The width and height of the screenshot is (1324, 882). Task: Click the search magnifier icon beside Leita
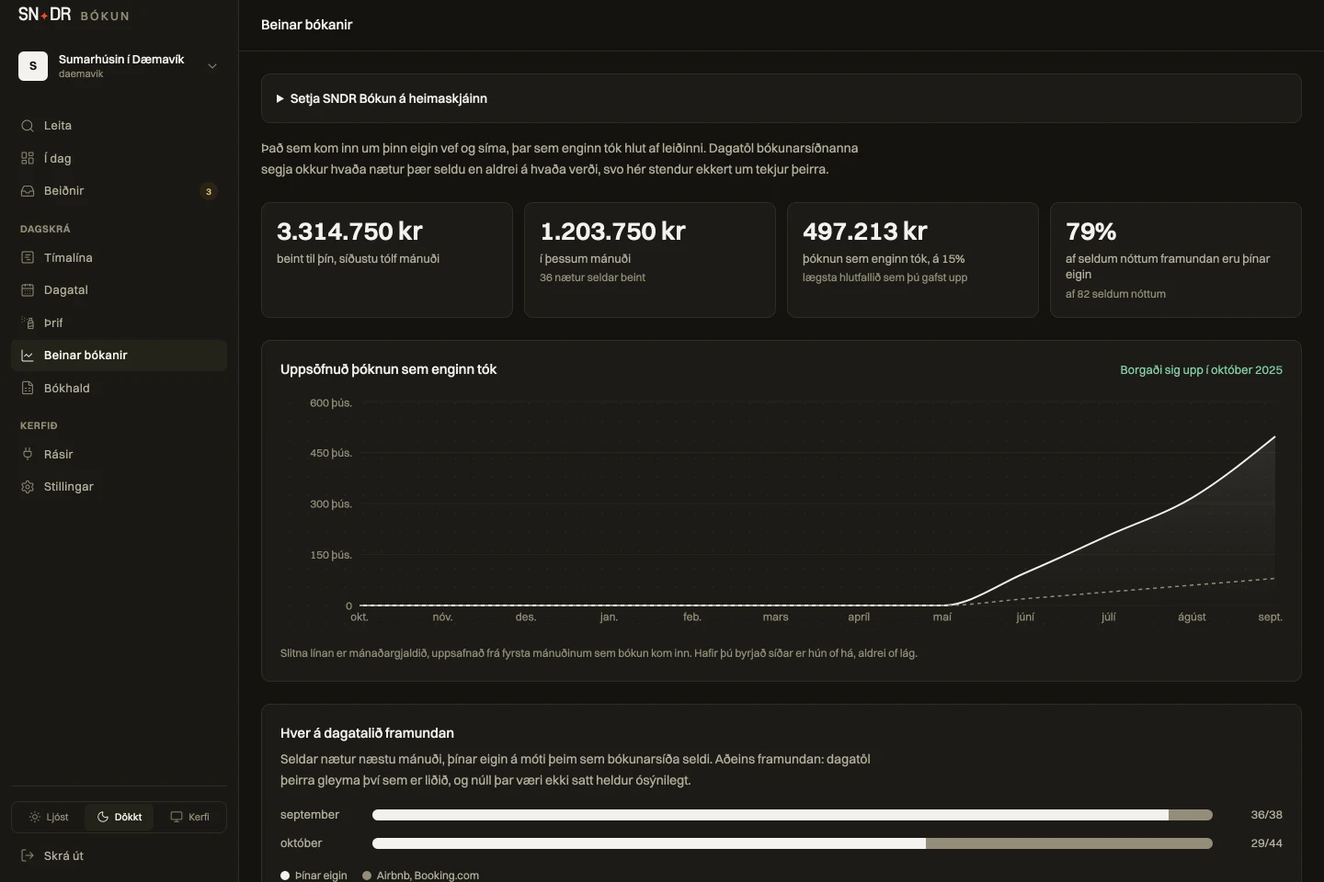pos(28,126)
